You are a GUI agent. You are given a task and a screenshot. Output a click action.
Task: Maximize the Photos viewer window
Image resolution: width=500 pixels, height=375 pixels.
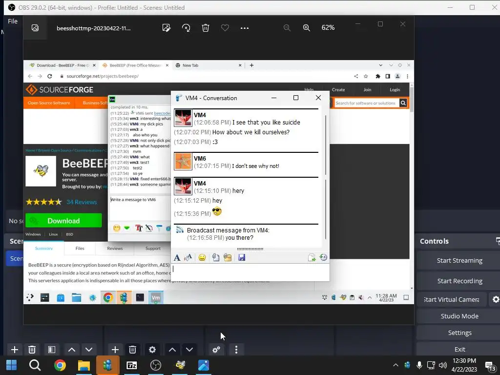click(x=380, y=24)
